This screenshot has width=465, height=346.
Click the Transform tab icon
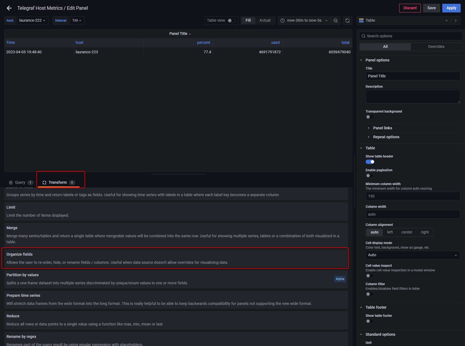[x=44, y=183]
